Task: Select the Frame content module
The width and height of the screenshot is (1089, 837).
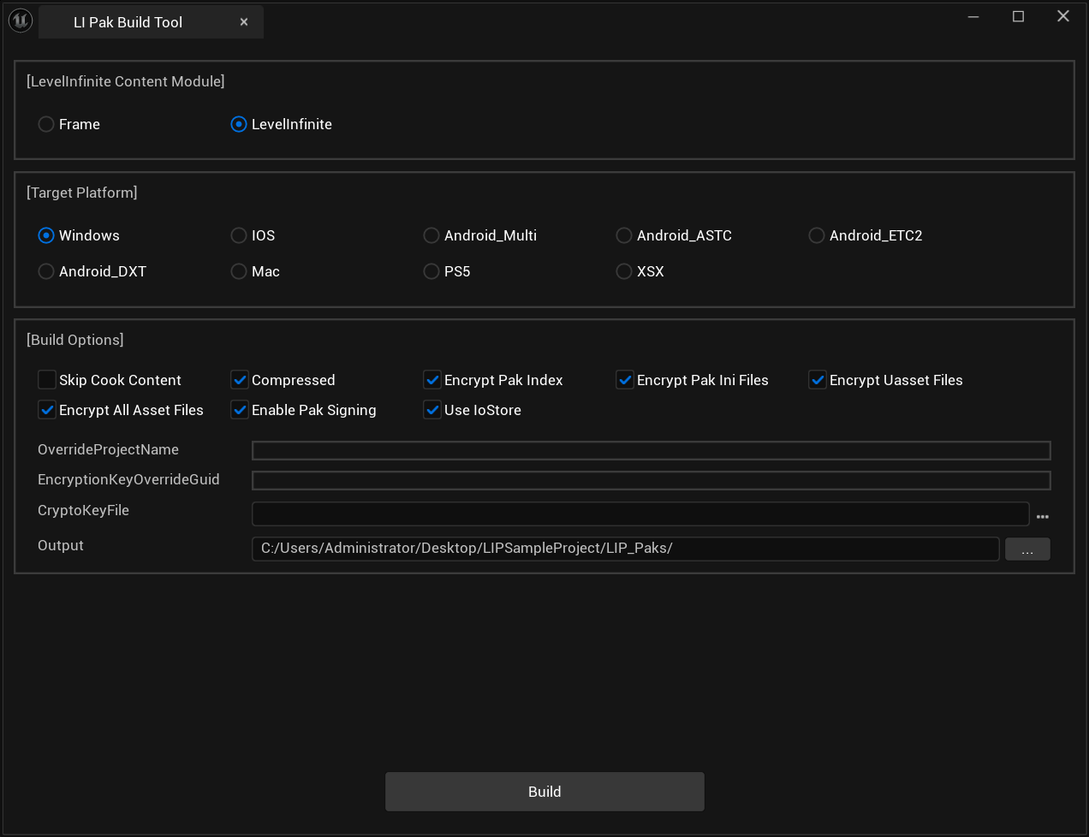Action: coord(46,125)
